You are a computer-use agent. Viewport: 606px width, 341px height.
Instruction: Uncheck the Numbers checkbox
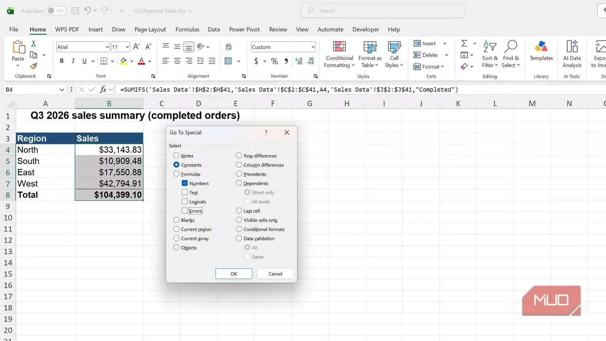point(185,183)
